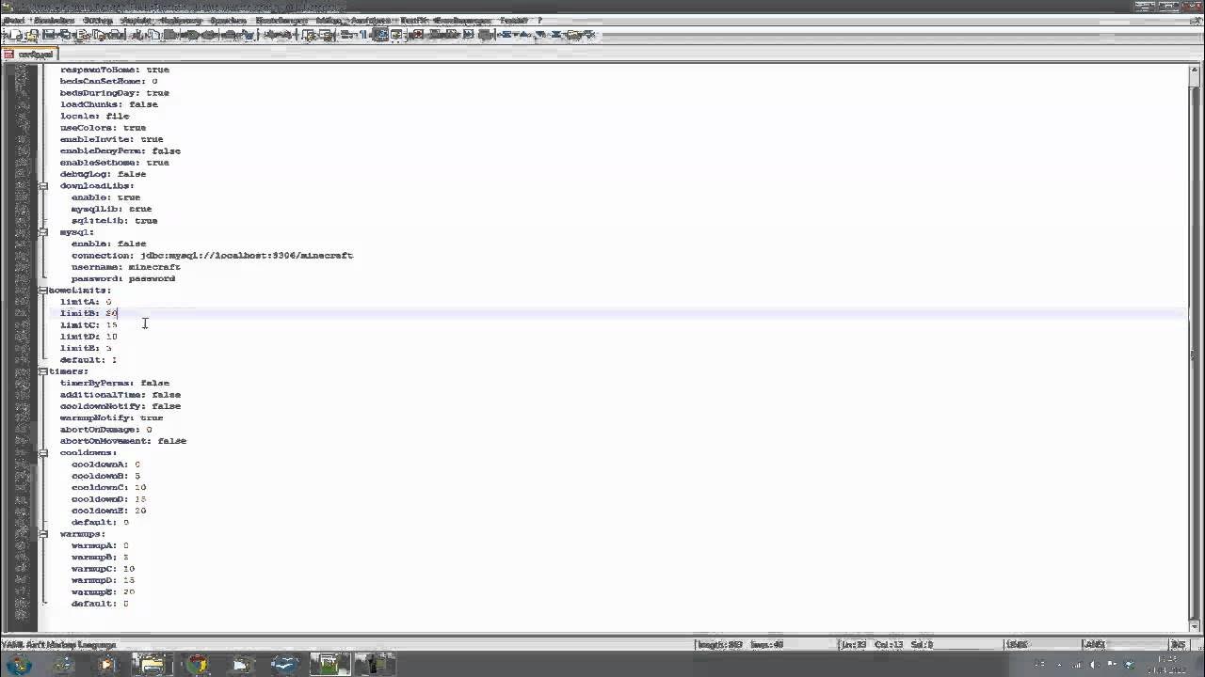Click the line 'bedsDuringDay: true'

[115, 93]
